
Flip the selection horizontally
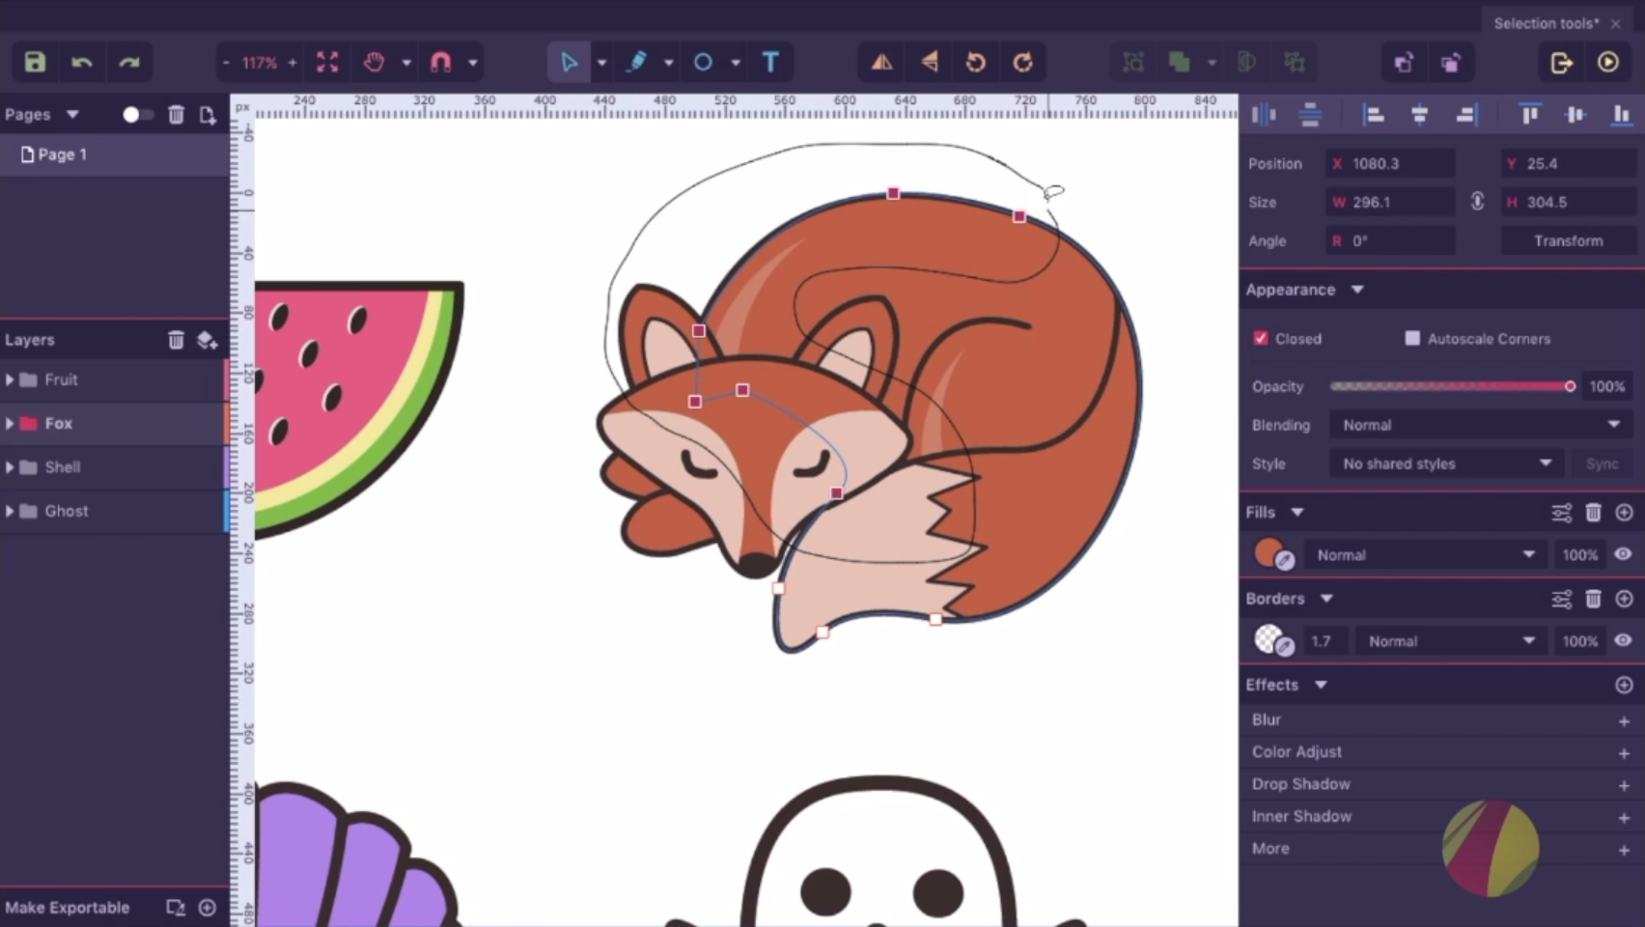point(880,62)
